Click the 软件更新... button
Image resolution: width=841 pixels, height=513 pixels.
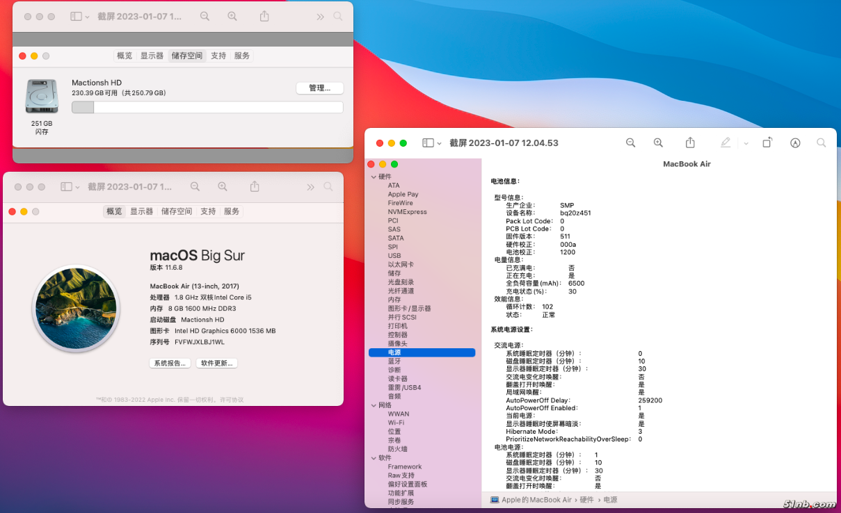pyautogui.click(x=217, y=363)
